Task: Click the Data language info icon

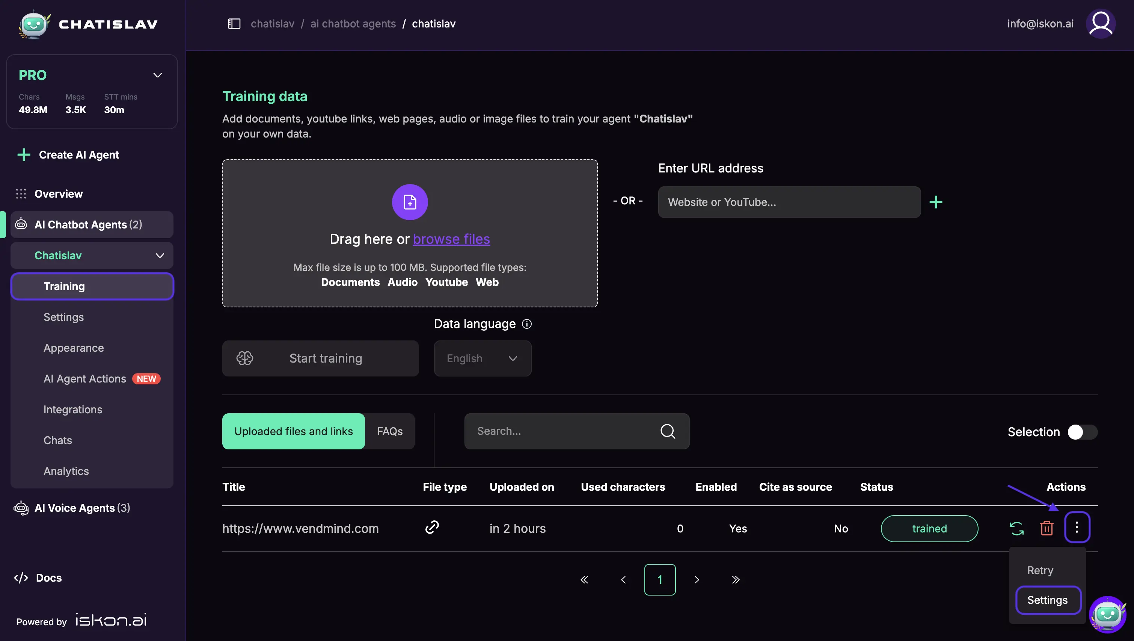Action: (526, 324)
